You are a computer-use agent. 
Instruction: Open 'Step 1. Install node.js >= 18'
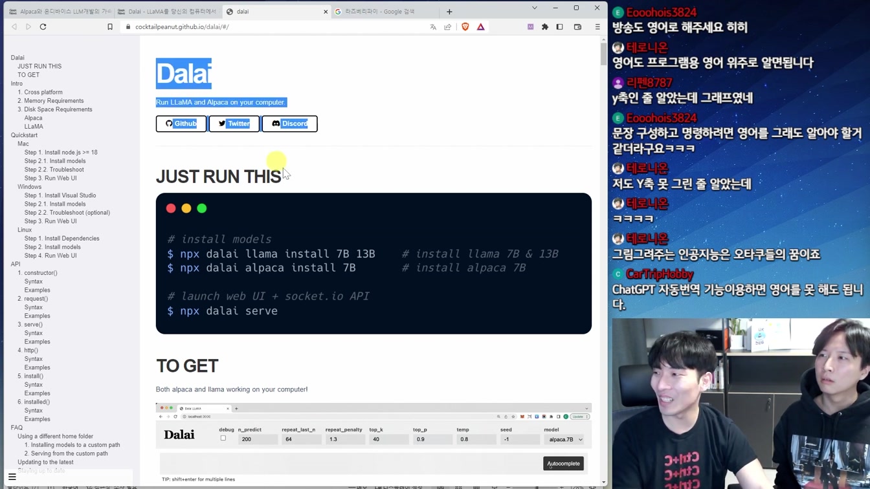click(61, 153)
